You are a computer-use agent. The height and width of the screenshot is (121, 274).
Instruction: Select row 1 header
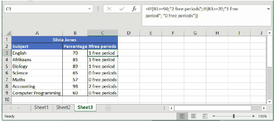[7, 40]
